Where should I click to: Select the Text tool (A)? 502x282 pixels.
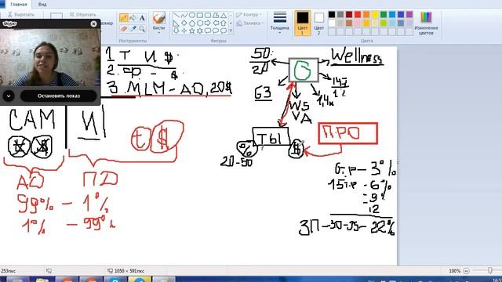pos(142,17)
